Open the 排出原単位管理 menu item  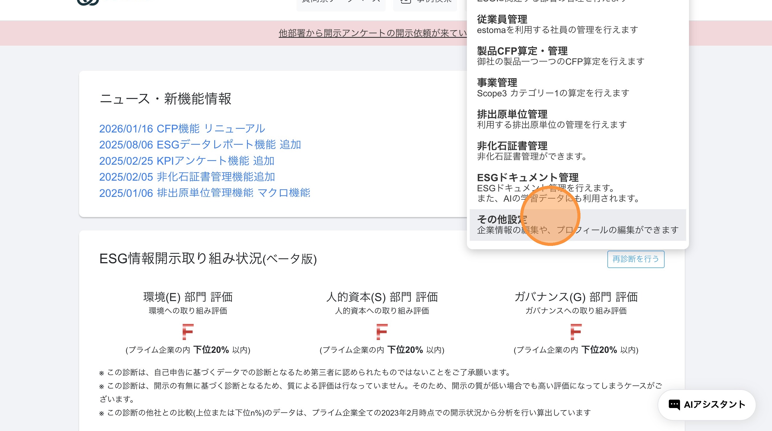pyautogui.click(x=577, y=119)
